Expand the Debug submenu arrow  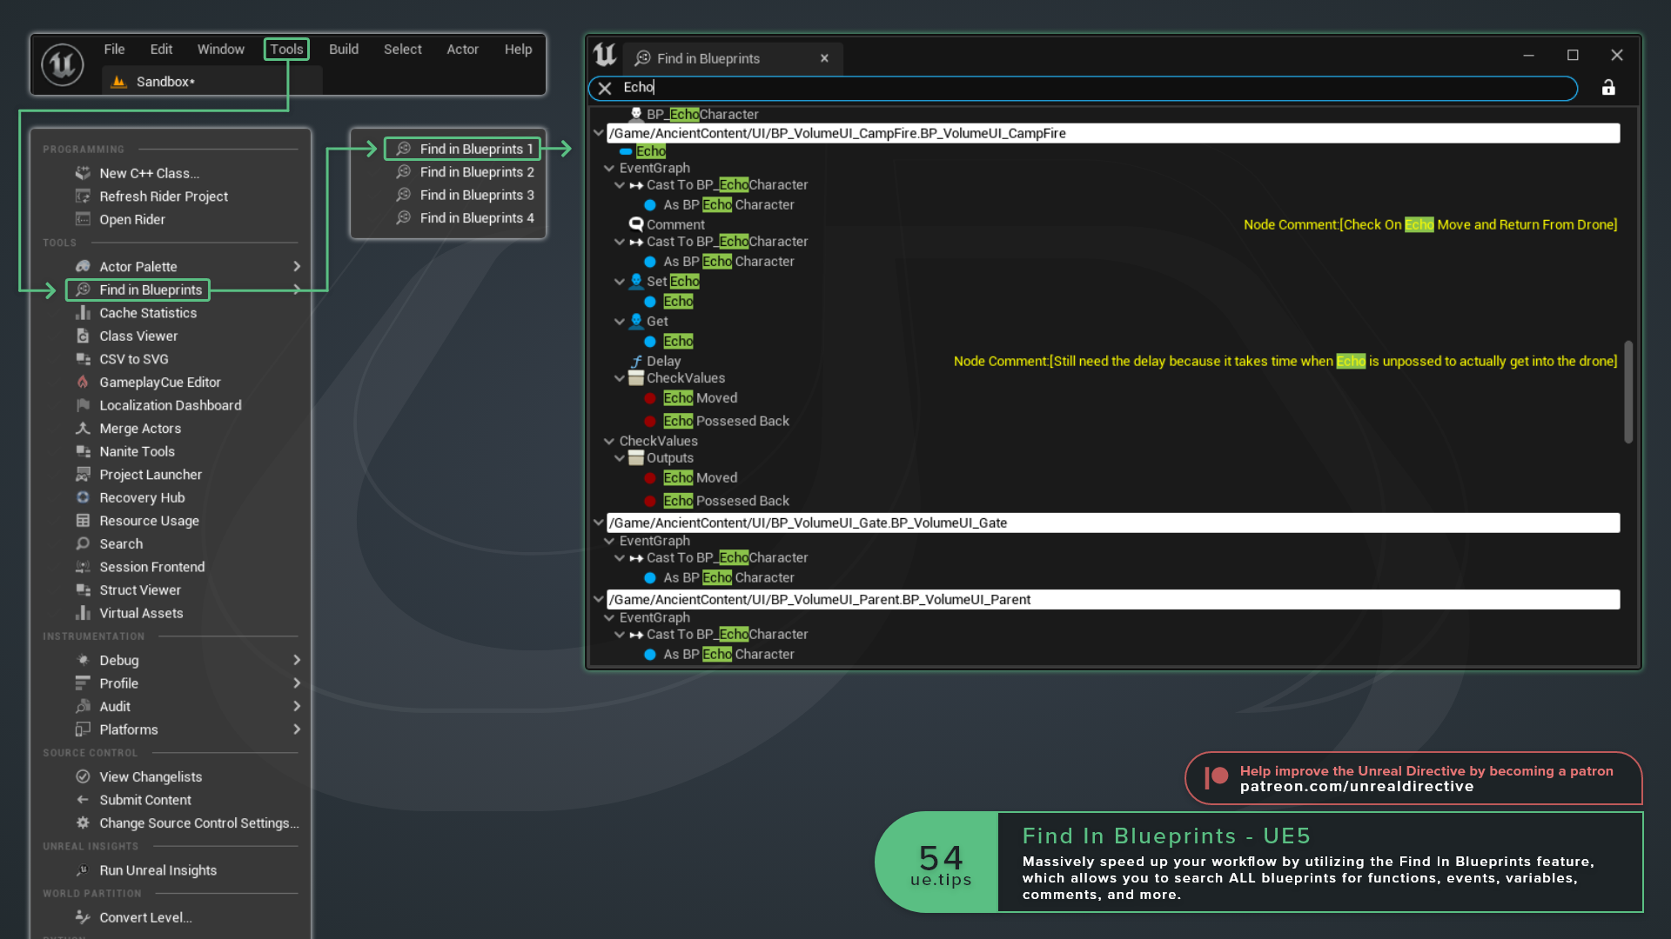(297, 660)
